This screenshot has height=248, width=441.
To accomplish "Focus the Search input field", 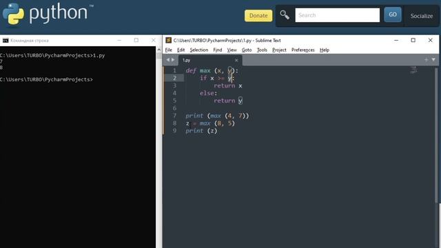I will [337, 15].
